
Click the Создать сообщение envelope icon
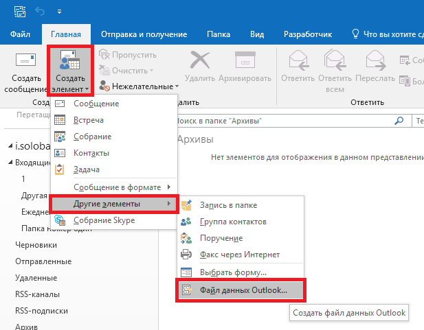(x=25, y=60)
